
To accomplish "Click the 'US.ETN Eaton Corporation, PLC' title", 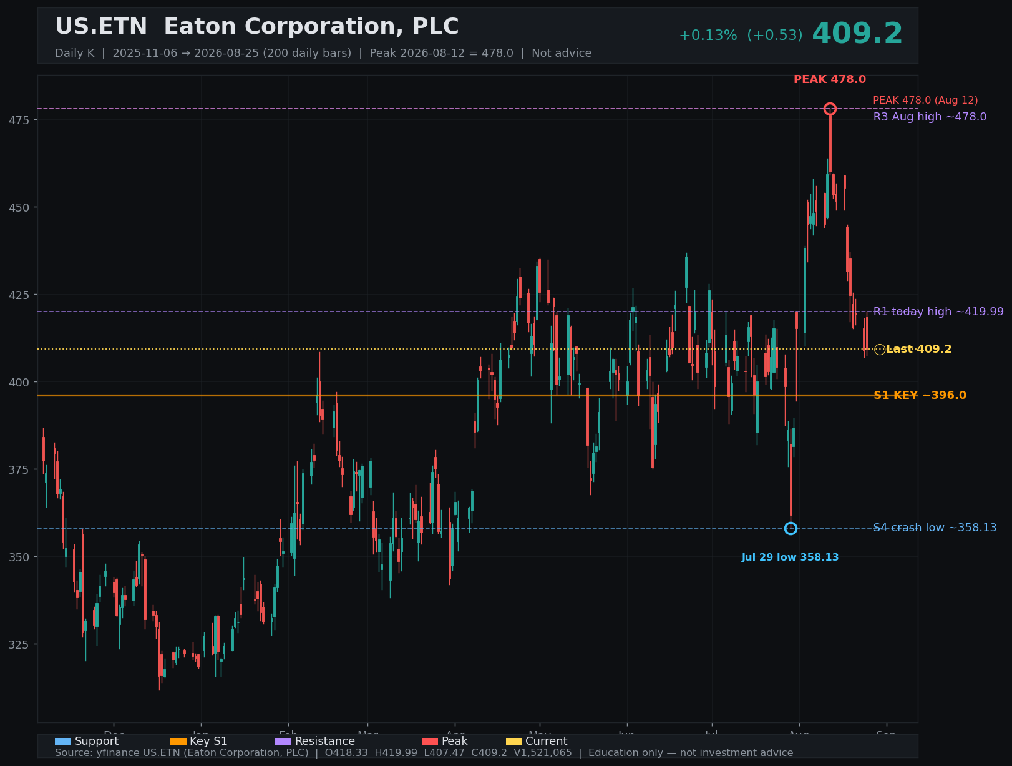I will coord(257,27).
